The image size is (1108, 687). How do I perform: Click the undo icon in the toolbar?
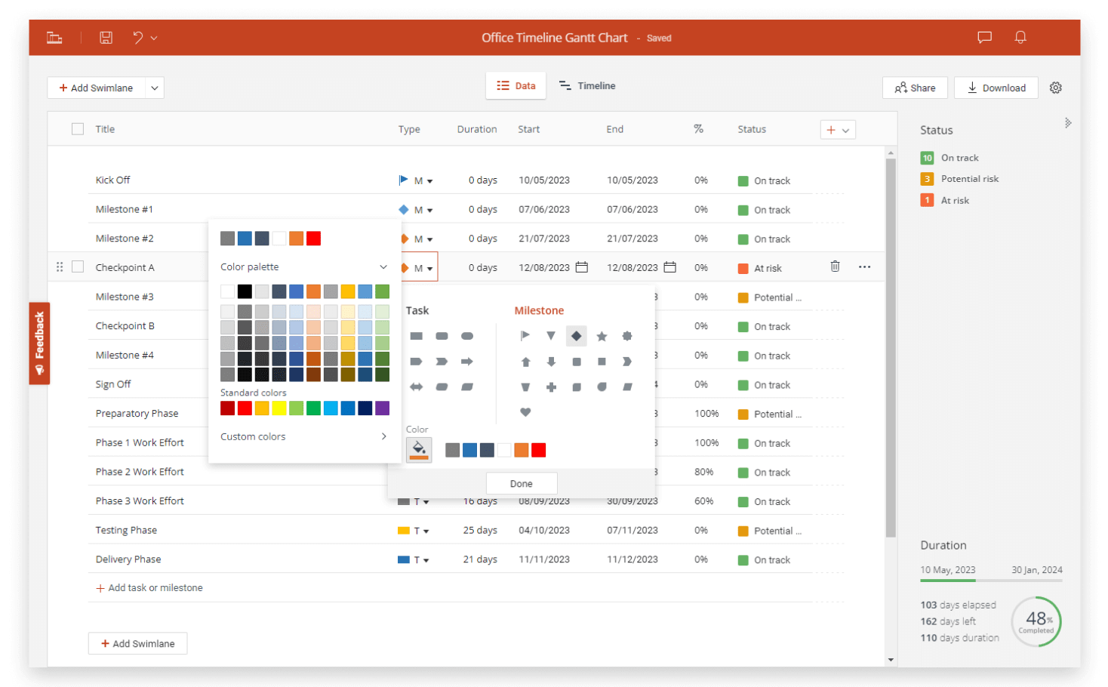(137, 37)
